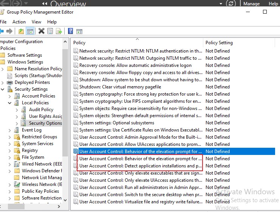The image size is (280, 212).
Task: Sort by the Policy Setting column header
Action: click(239, 43)
